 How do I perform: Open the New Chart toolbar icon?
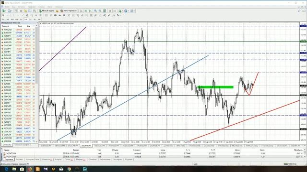point(3,11)
